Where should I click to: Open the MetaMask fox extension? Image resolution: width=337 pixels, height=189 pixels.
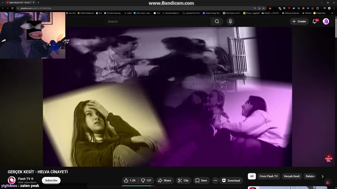pyautogui.click(x=270, y=8)
